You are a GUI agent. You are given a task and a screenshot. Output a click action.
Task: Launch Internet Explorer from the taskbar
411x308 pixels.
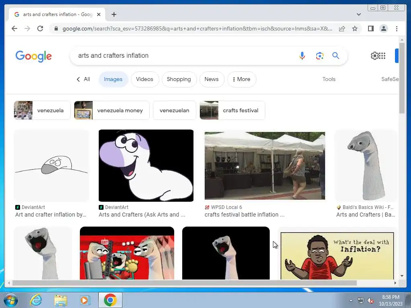35,300
